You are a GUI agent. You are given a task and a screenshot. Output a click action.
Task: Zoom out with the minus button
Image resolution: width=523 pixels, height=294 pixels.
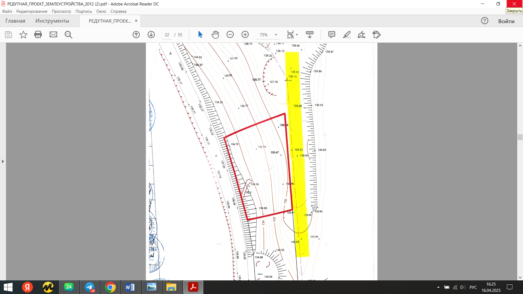(230, 35)
